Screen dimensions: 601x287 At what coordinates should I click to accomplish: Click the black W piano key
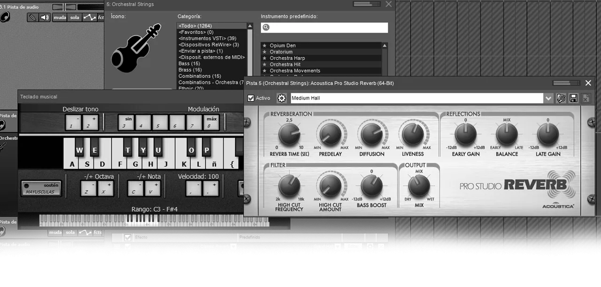pyautogui.click(x=79, y=147)
